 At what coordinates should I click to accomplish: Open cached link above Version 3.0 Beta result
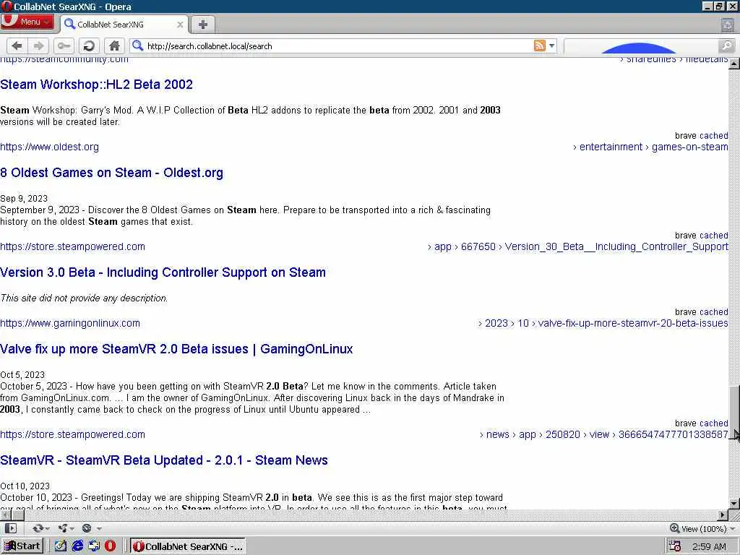(713, 236)
